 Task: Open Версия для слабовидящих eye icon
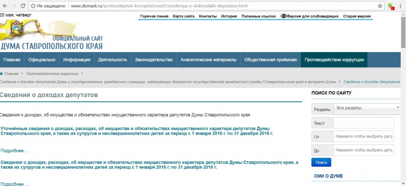coord(283,16)
